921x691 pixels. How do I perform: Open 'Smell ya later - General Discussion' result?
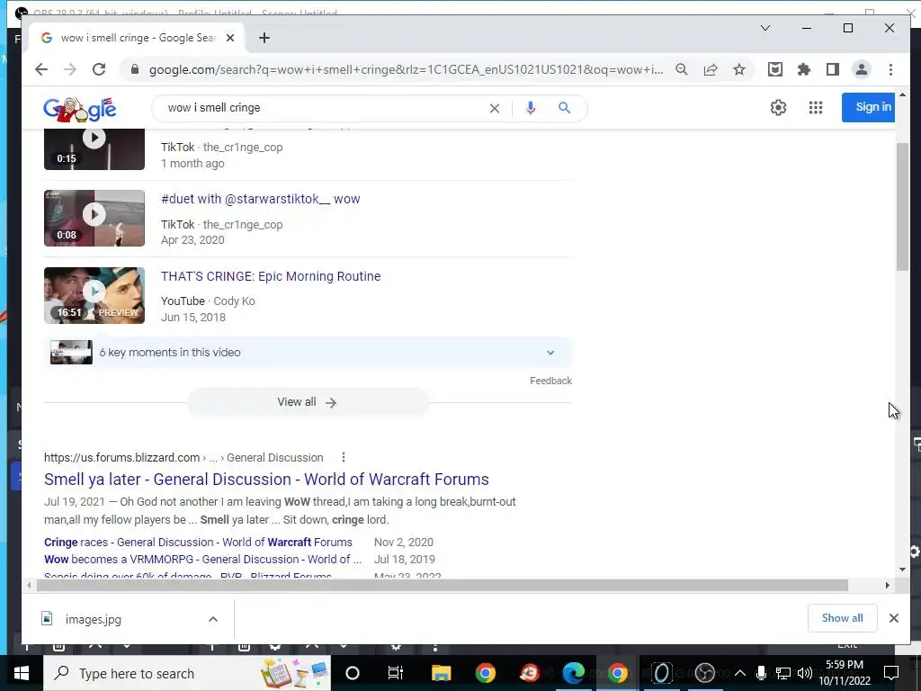click(x=266, y=480)
